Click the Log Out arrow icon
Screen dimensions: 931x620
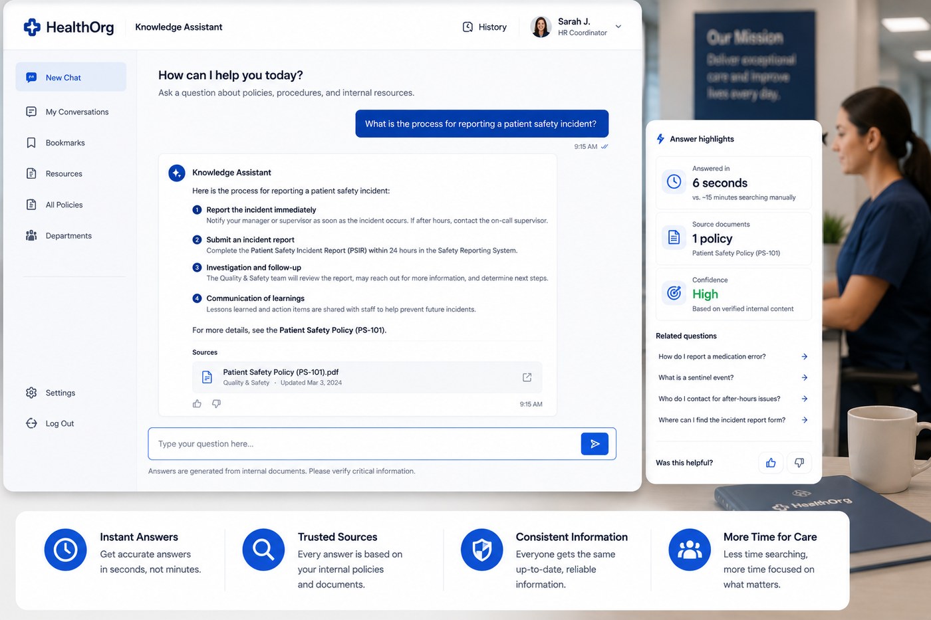pos(31,423)
